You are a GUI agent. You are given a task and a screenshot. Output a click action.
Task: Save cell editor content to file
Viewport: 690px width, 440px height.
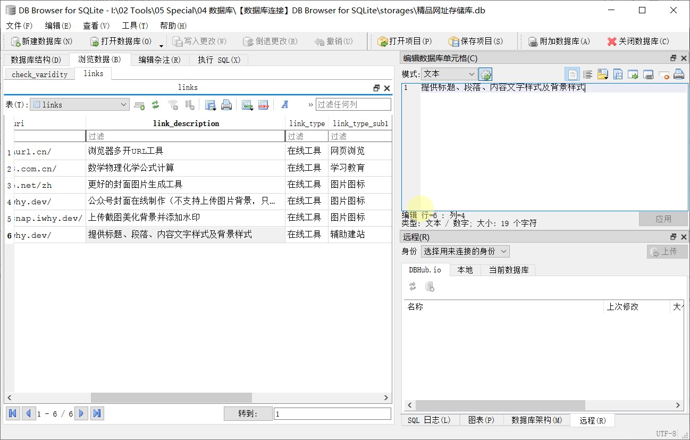[x=618, y=74]
